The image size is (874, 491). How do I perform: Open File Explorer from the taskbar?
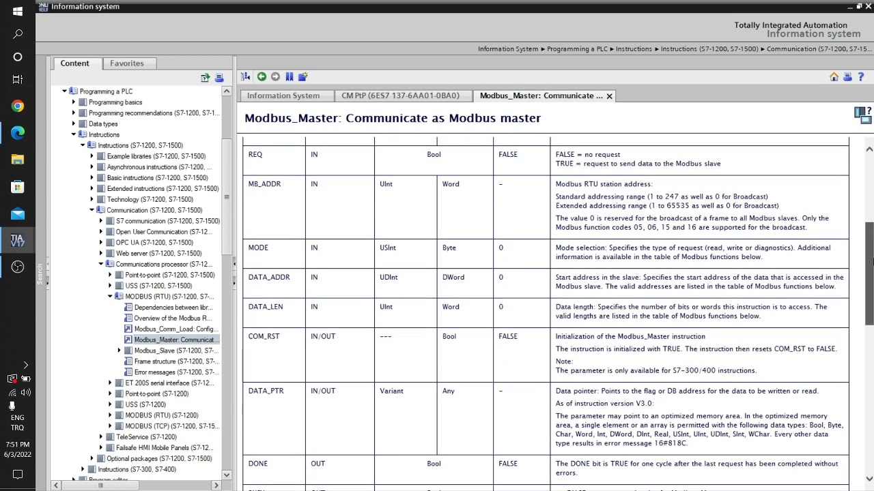(x=18, y=160)
